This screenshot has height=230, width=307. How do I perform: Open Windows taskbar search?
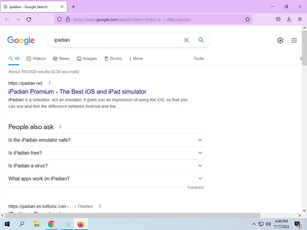22,224
